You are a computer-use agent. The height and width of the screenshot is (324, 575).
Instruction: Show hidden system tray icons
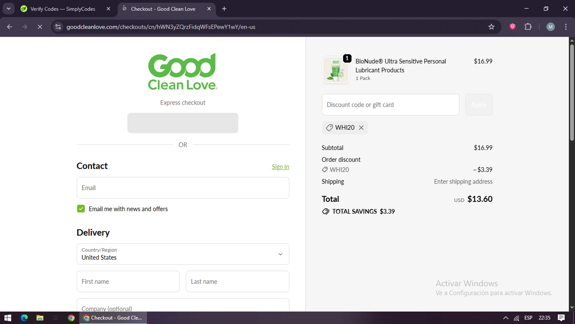point(506,318)
